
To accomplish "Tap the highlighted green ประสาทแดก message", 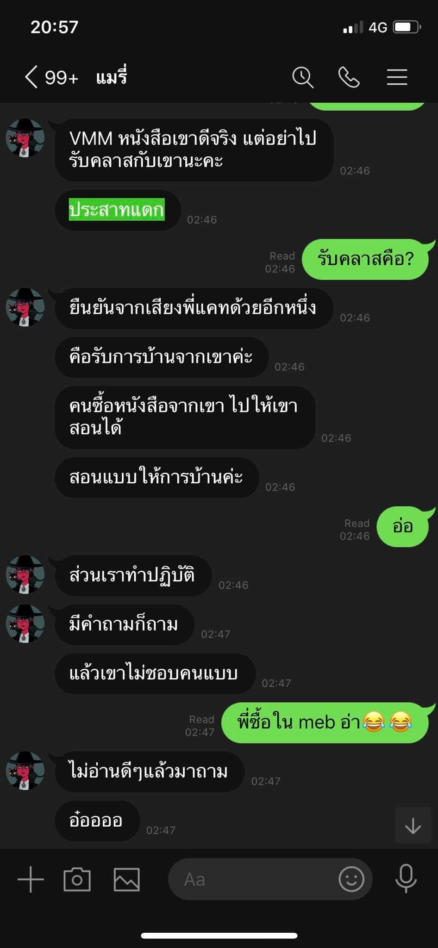I will 117,210.
